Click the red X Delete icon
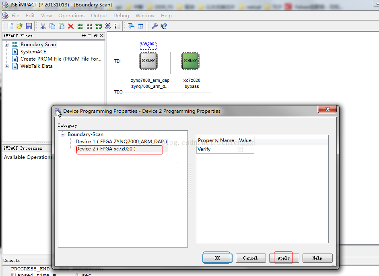 pos(71,26)
